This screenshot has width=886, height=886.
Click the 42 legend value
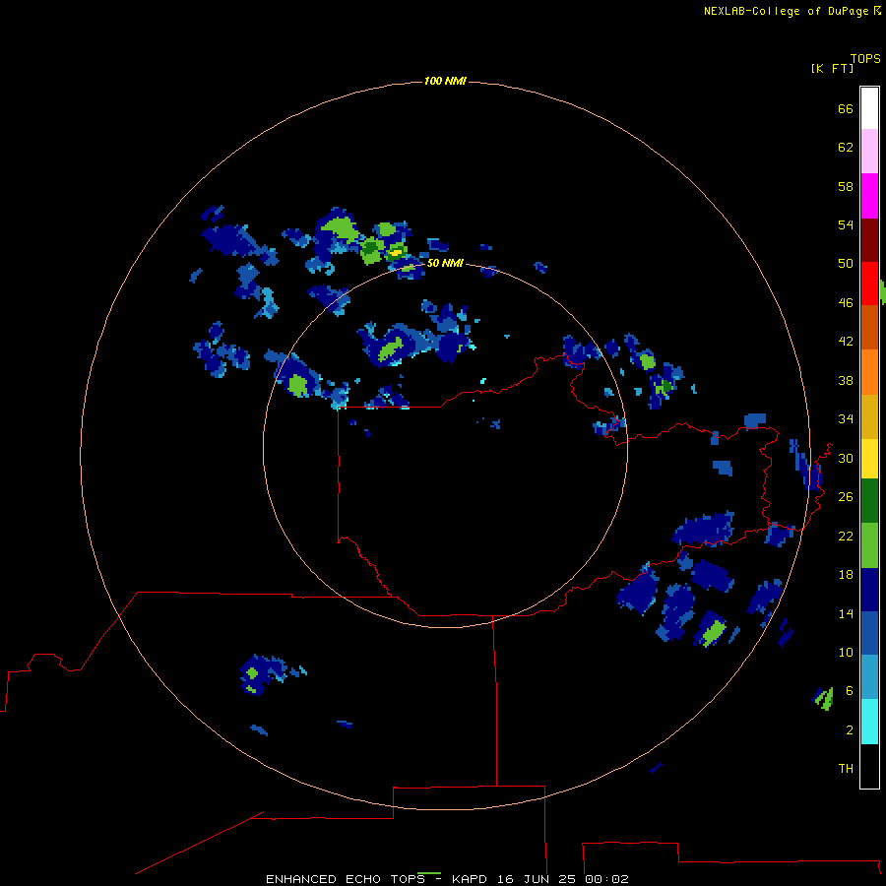click(x=846, y=342)
